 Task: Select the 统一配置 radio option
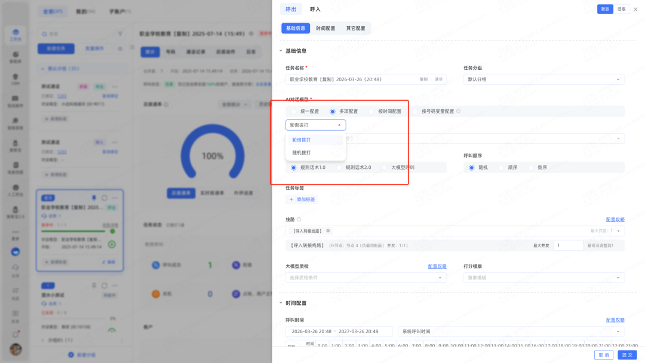point(293,111)
